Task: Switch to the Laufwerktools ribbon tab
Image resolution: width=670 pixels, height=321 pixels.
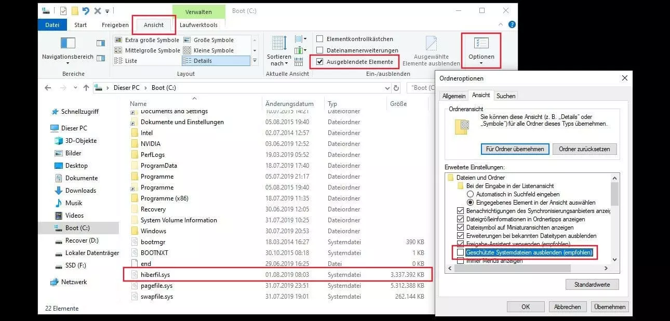Action: point(199,24)
